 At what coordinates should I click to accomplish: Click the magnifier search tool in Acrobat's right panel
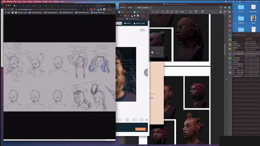pos(230,16)
